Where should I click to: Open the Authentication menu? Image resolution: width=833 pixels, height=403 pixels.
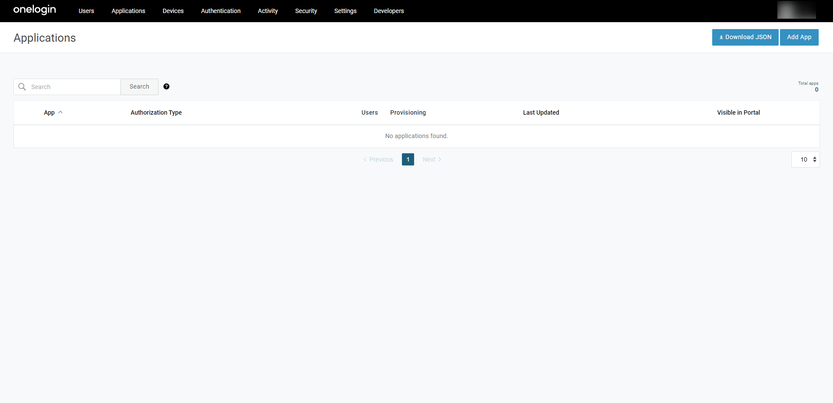pyautogui.click(x=220, y=11)
